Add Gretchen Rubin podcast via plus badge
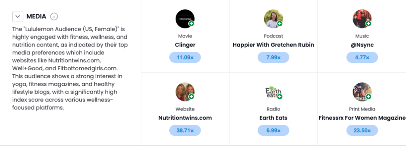The image size is (406, 150). [x=280, y=24]
